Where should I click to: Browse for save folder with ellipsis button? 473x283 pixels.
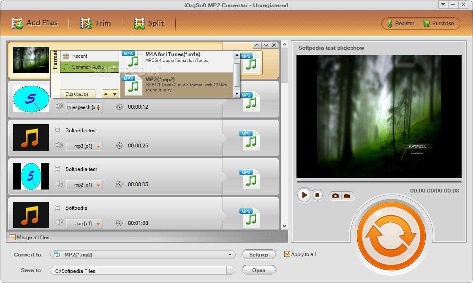pos(231,270)
